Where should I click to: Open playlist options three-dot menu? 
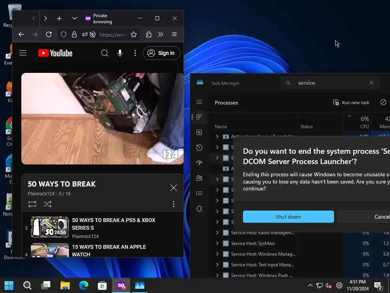point(174,204)
